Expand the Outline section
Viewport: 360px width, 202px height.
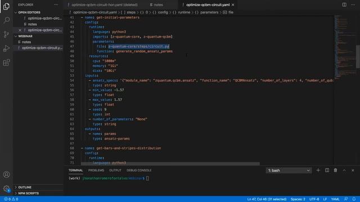point(25,187)
